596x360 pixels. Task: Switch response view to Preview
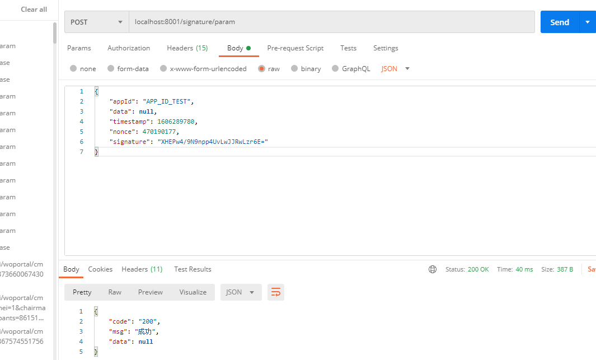(x=151, y=292)
